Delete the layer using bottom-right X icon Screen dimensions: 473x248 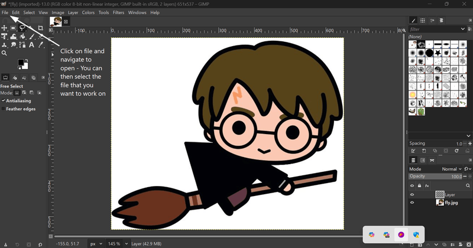[x=469, y=244]
